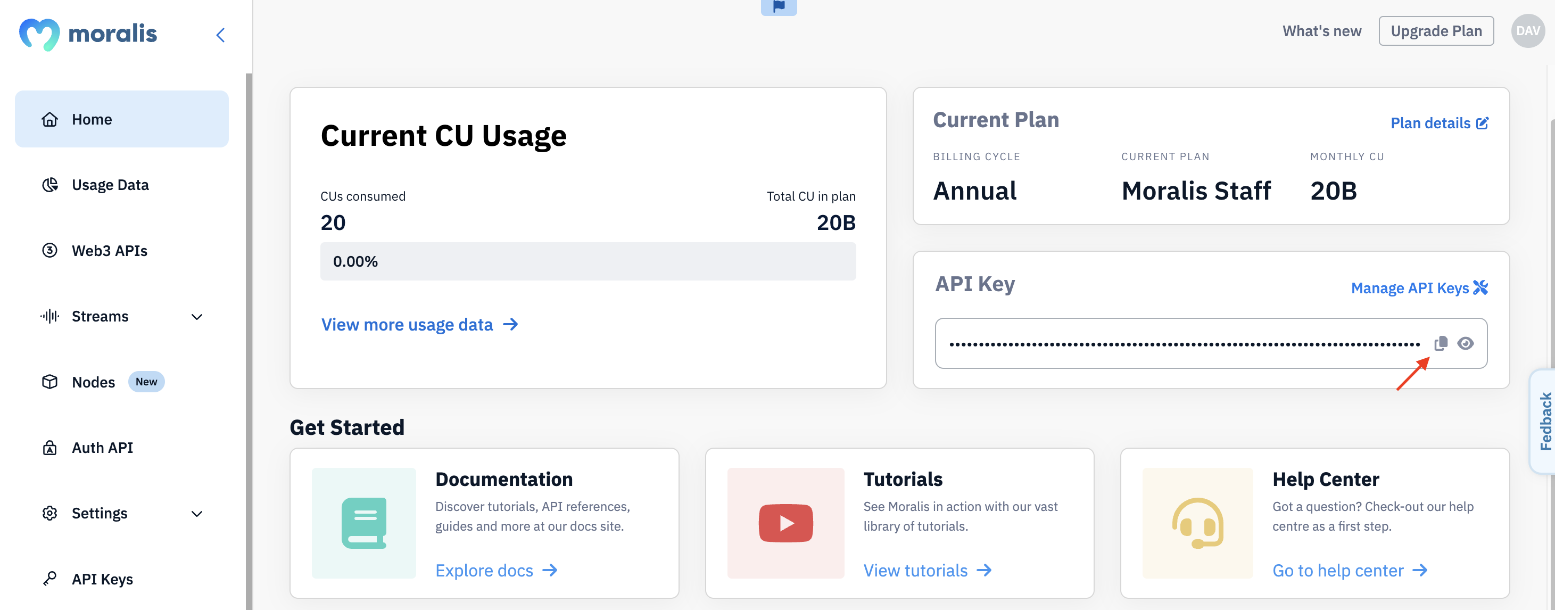Click the Tutorials play video thumbnail
Image resolution: width=1555 pixels, height=610 pixels.
point(785,523)
